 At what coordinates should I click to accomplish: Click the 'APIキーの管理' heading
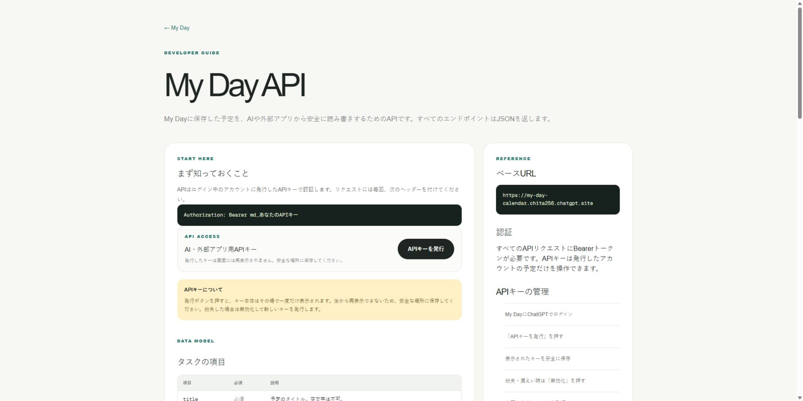coord(522,291)
